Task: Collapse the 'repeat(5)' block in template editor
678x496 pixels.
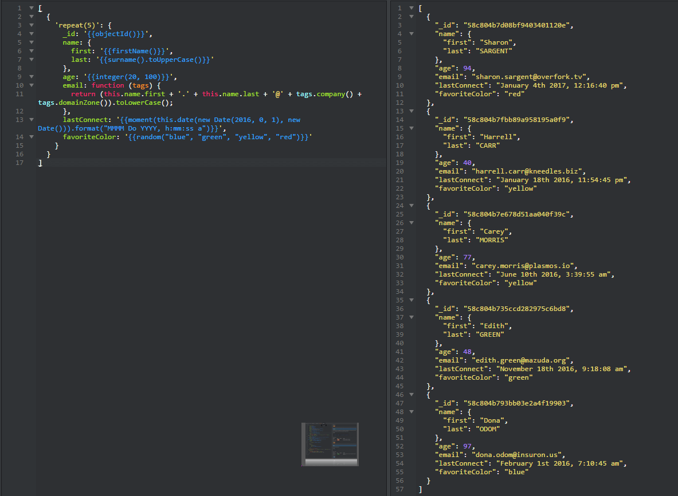Action: point(32,25)
